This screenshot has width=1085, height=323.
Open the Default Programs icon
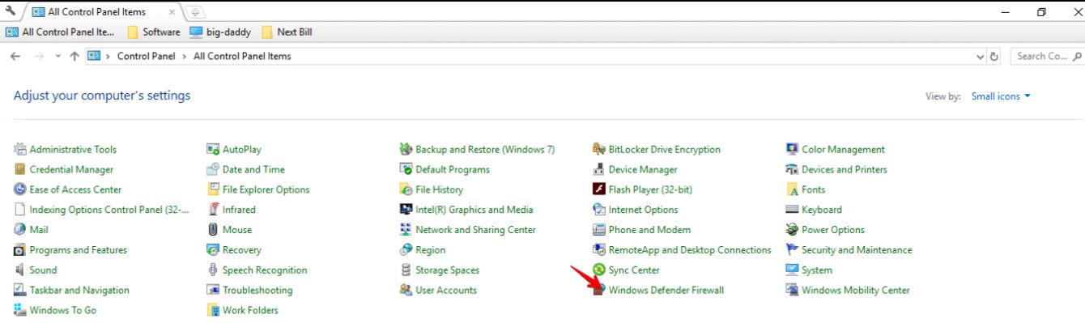pyautogui.click(x=406, y=169)
